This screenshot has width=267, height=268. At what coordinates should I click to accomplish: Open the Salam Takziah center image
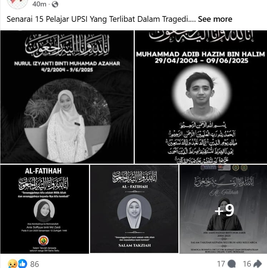pyautogui.click(x=134, y=209)
